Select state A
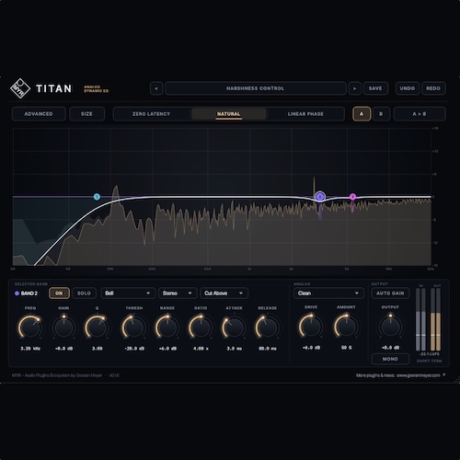The height and width of the screenshot is (460, 460). 362,114
